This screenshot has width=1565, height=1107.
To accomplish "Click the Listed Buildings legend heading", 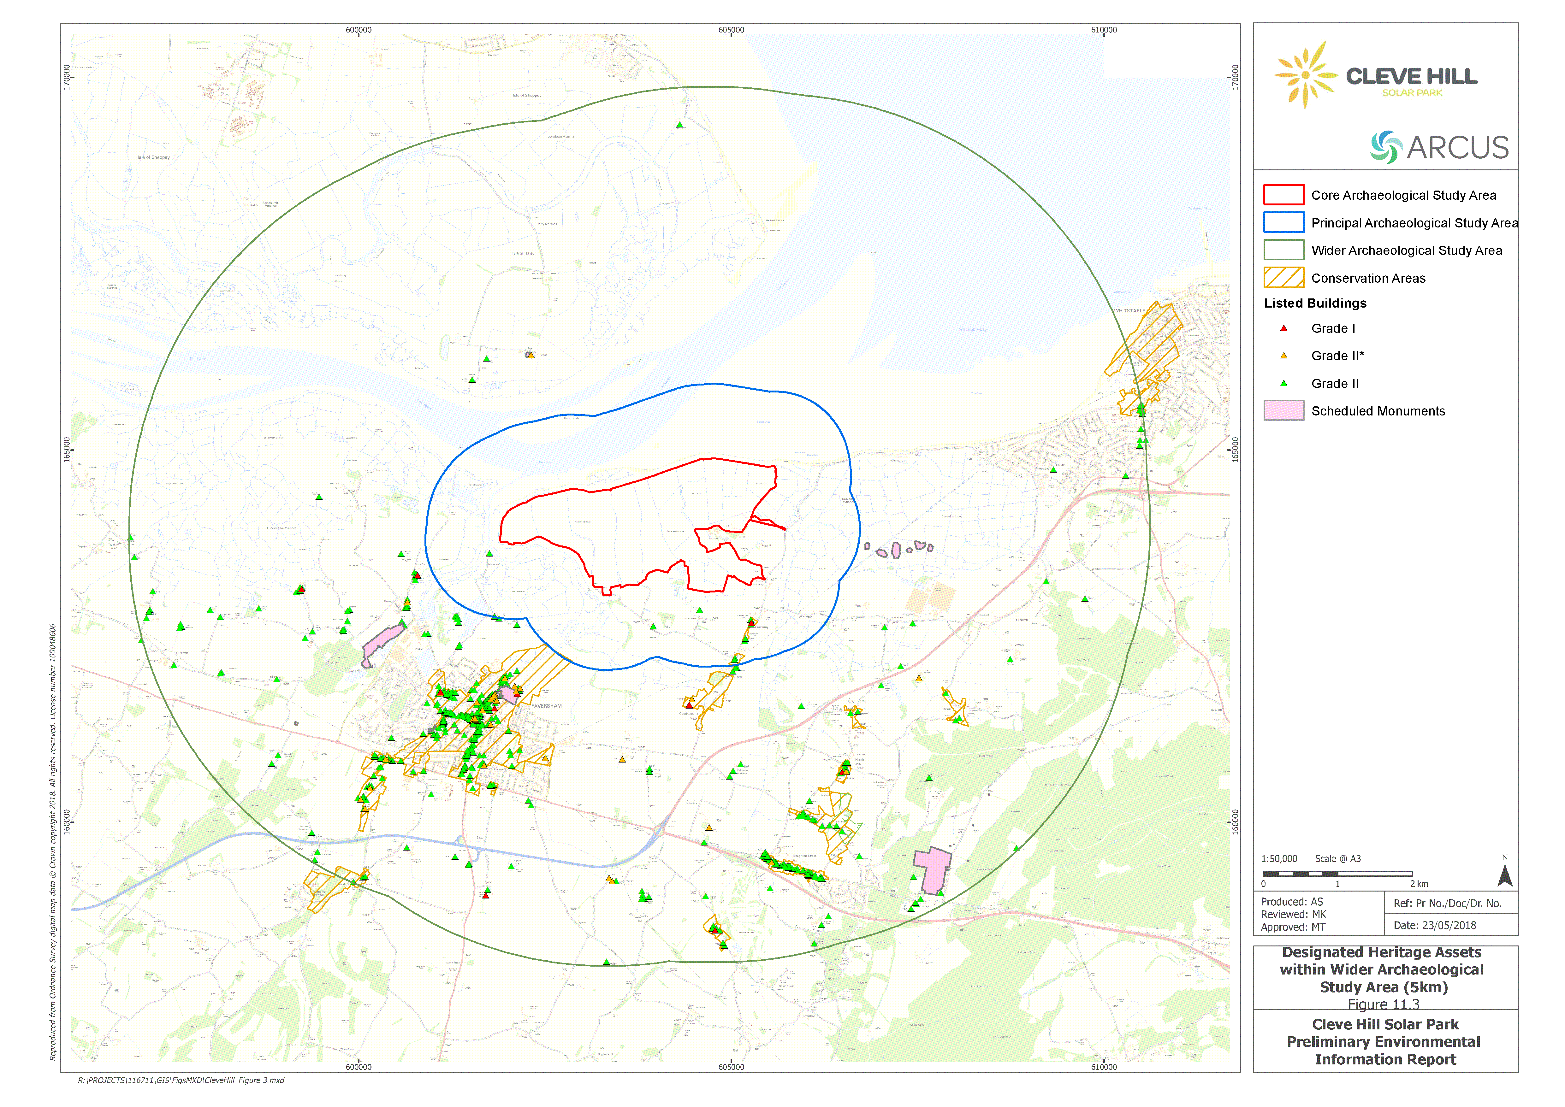I will pyautogui.click(x=1315, y=303).
